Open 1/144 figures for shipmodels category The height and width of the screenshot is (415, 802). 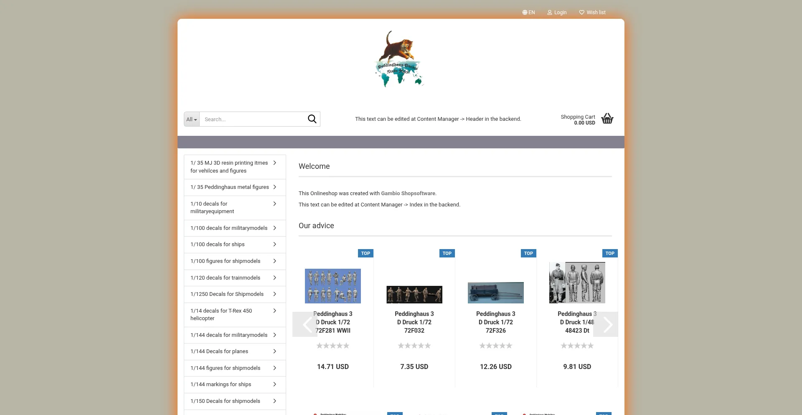(235, 368)
